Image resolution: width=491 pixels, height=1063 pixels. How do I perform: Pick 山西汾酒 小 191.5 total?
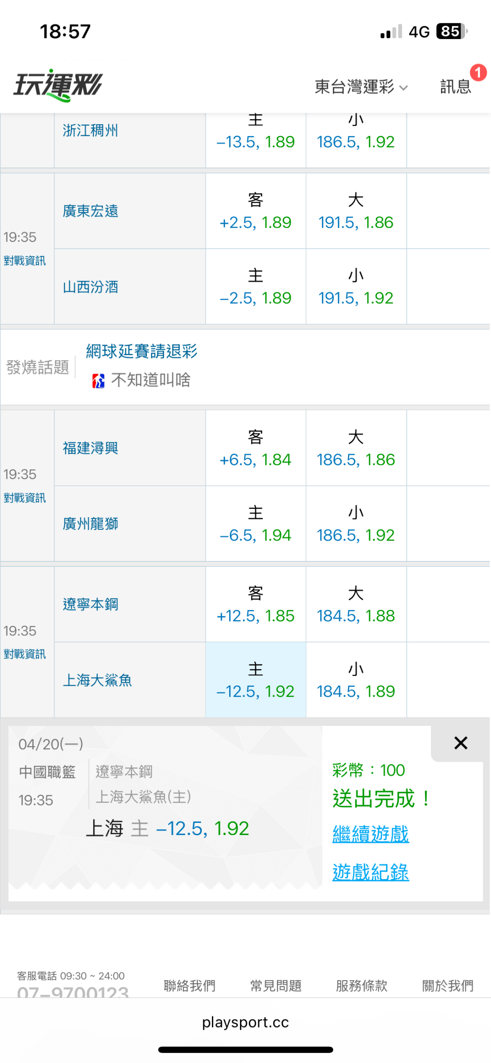356,287
